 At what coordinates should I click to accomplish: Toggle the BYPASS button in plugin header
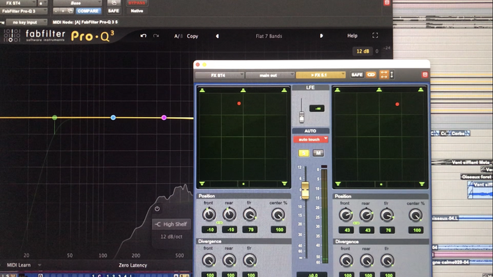137,3
